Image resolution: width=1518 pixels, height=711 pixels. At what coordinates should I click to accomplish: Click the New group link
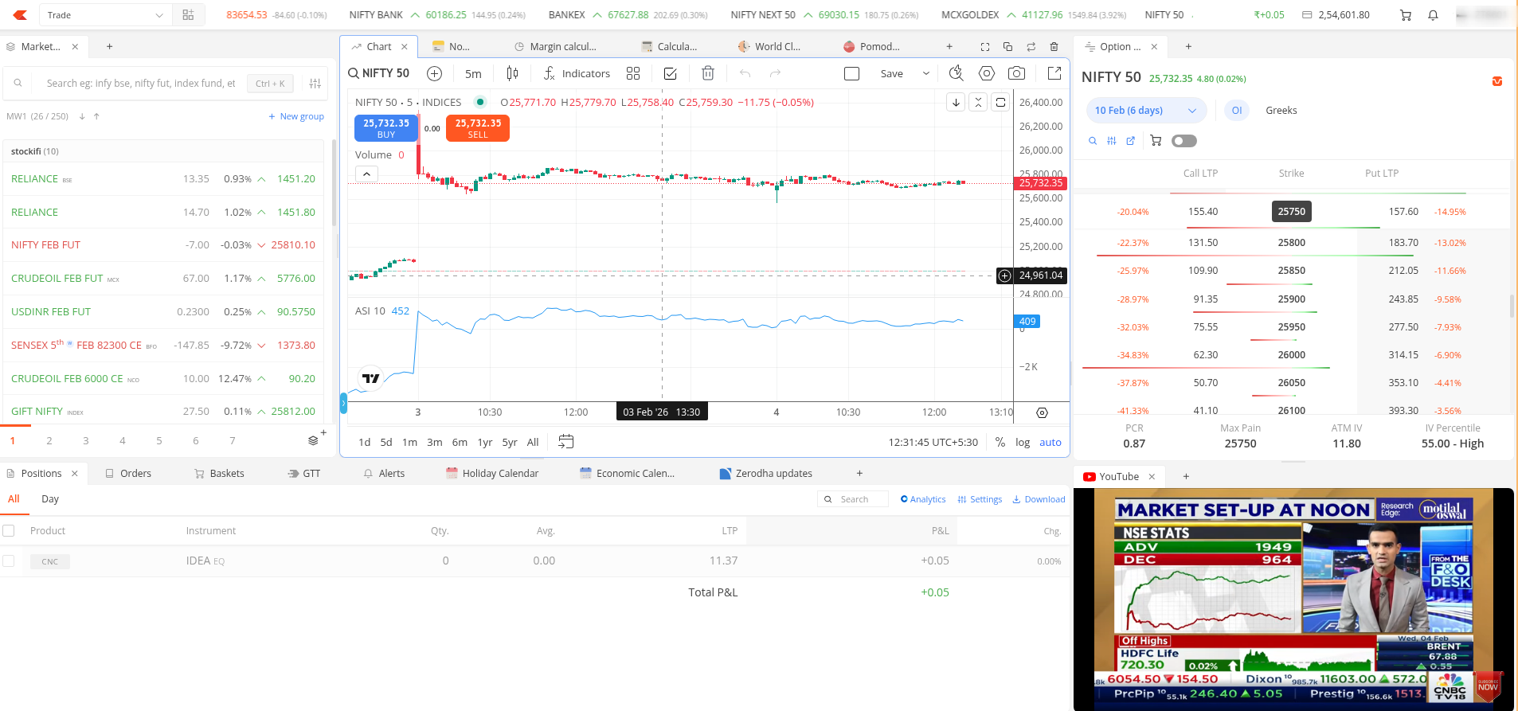click(x=296, y=116)
